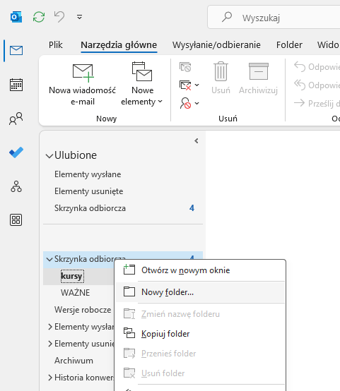Click the Odpowiedz reply button
Viewport: 340px width, 391px height.
tap(317, 67)
